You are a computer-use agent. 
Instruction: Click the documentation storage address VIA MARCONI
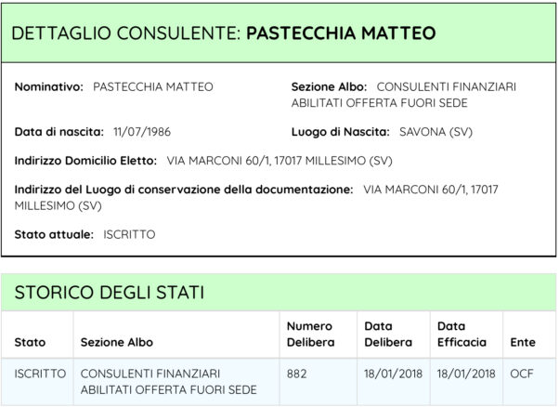tap(256, 198)
